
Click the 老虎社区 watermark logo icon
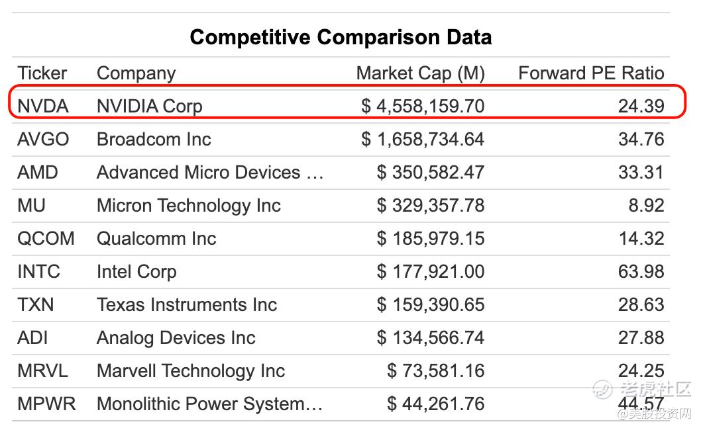[x=604, y=390]
